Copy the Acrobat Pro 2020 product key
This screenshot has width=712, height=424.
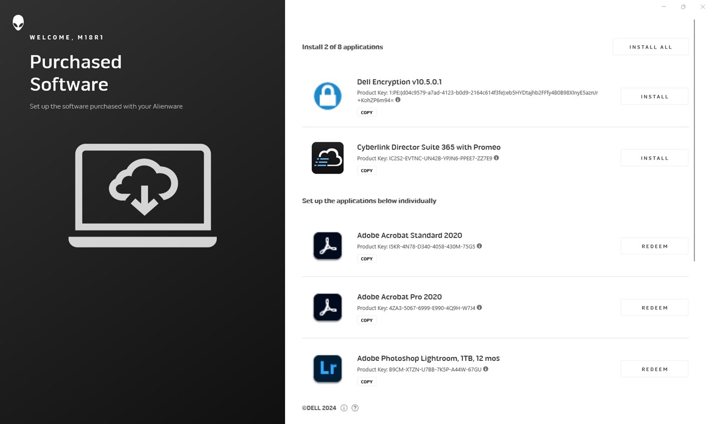click(x=367, y=320)
